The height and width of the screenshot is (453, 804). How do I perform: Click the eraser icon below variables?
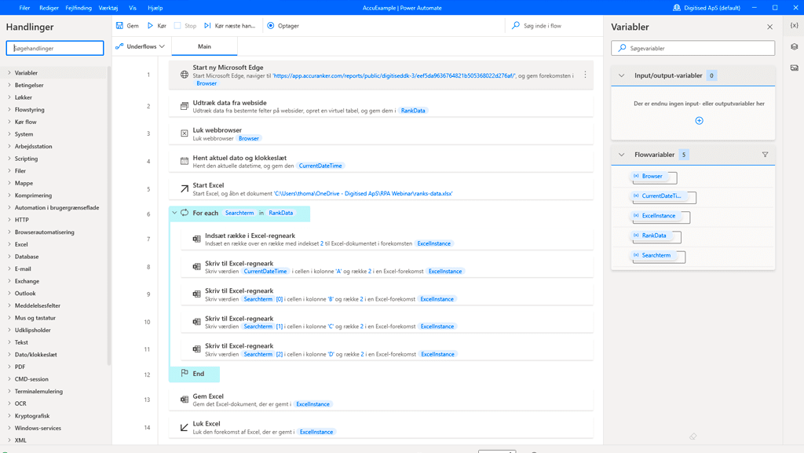click(693, 437)
